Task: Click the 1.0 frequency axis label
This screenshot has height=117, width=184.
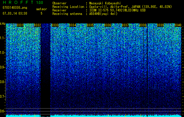Action: (x=3, y=53)
